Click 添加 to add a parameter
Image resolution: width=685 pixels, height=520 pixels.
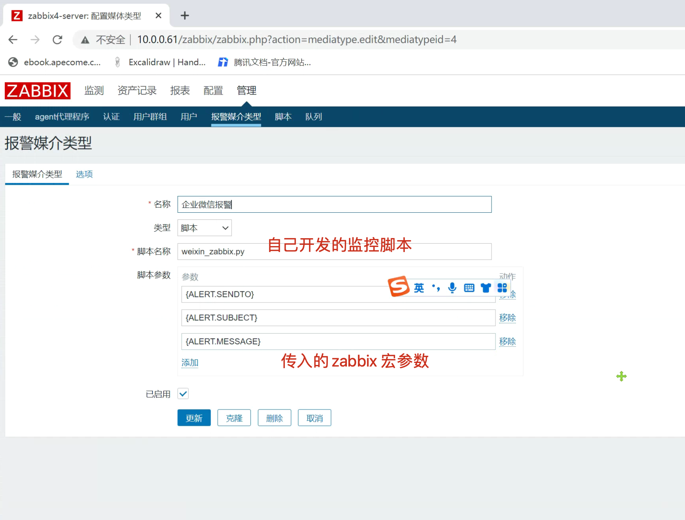tap(190, 363)
